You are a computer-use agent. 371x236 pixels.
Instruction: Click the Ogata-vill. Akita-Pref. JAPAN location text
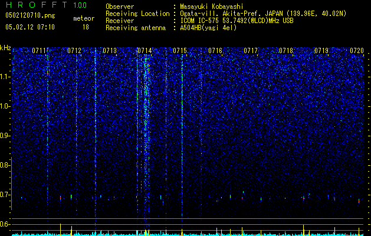pyautogui.click(x=263, y=14)
